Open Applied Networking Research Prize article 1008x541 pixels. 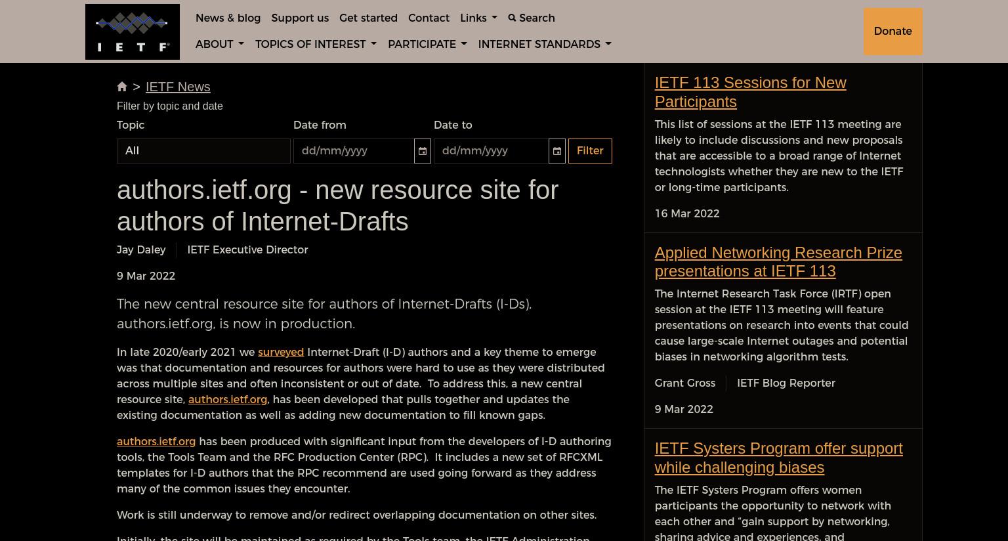tap(778, 261)
